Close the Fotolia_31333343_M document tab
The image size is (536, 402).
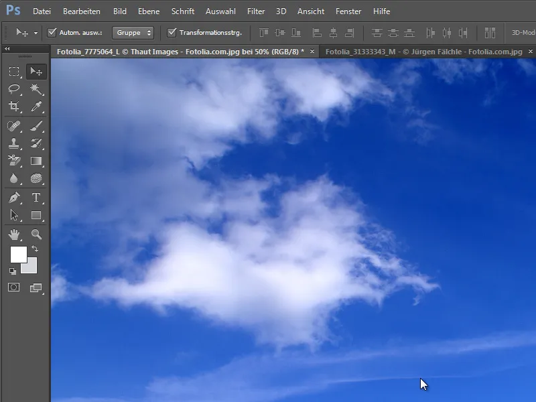(531, 52)
